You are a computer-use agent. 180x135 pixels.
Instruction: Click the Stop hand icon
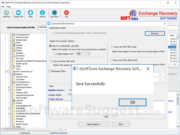point(30,13)
